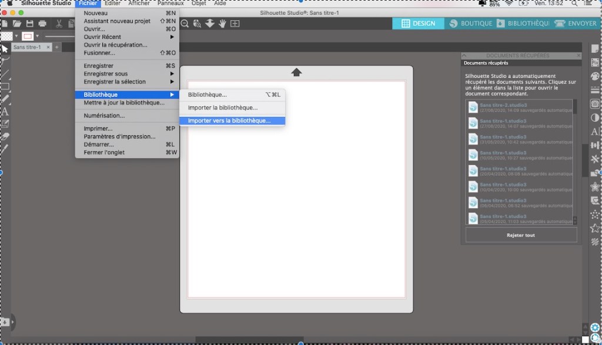Click the Zoom out magnifier icon
Viewport: 602px width, 345px height.
coord(185,24)
